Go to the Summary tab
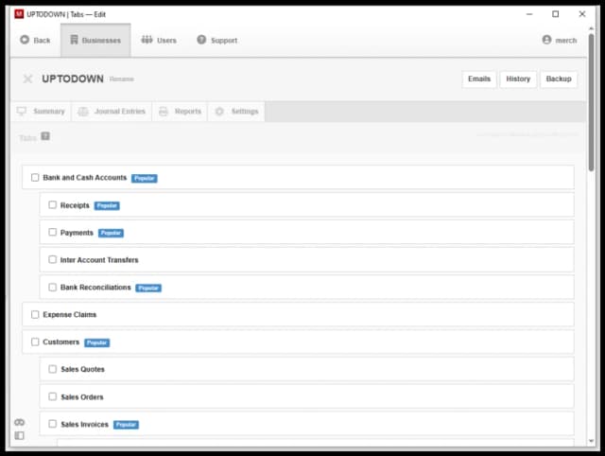The image size is (605, 456). pos(41,112)
